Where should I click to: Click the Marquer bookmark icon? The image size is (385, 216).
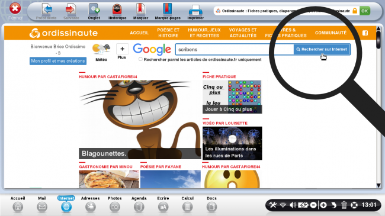tap(140, 9)
